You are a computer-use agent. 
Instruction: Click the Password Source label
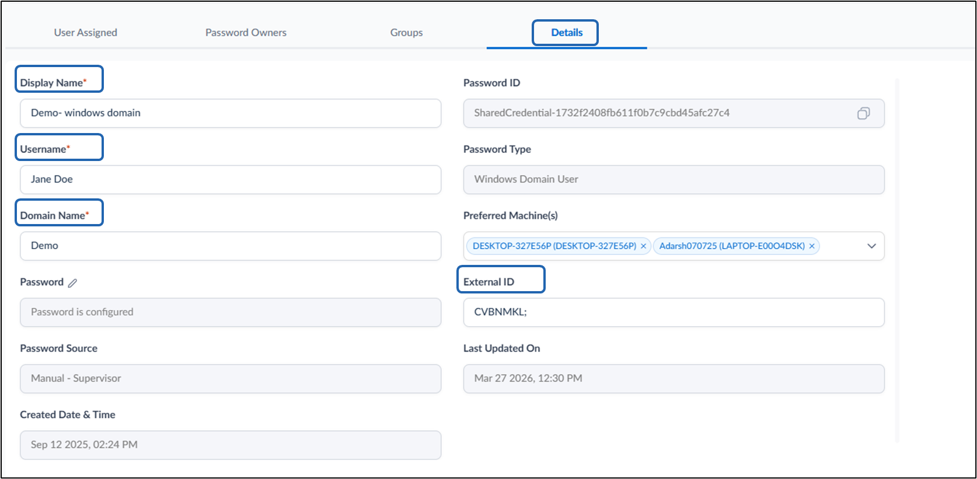[59, 348]
